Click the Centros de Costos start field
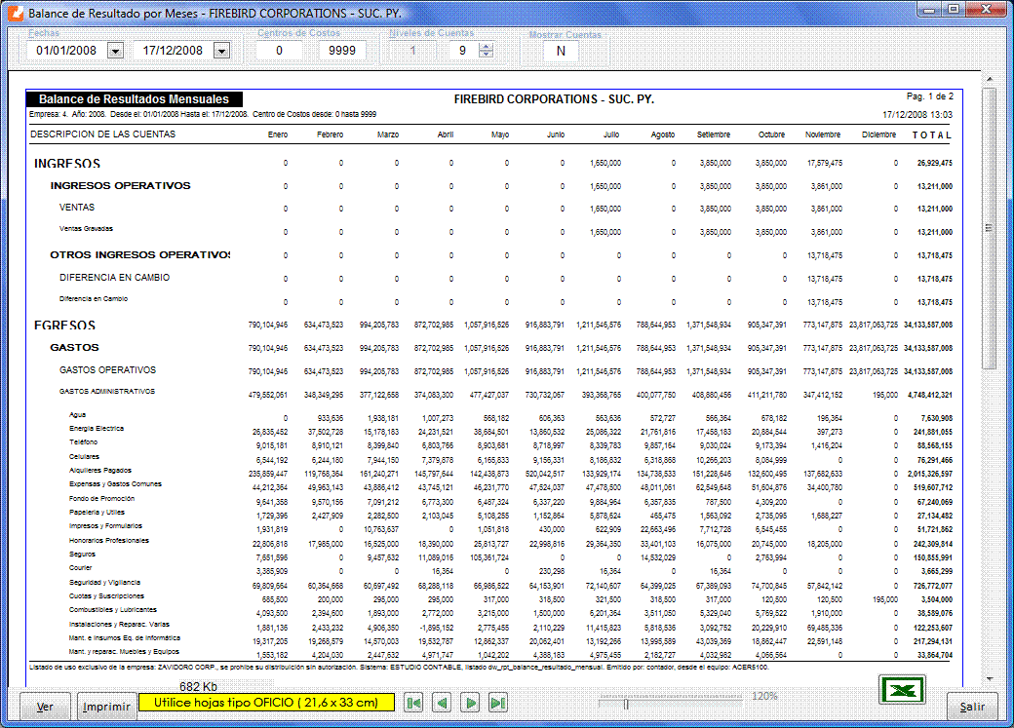The height and width of the screenshot is (728, 1014). 281,51
